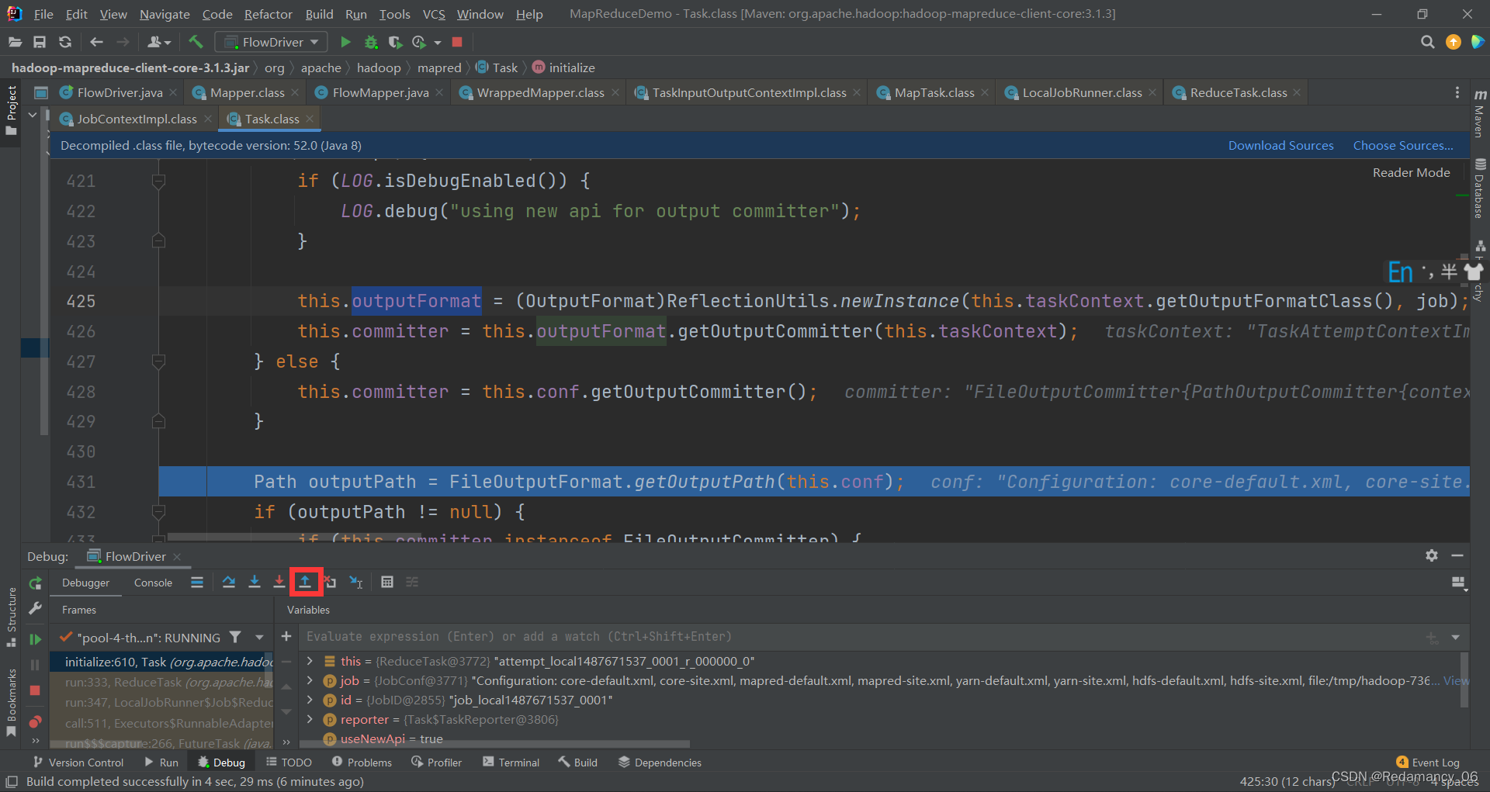
Task: Open the Event Log
Action: pyautogui.click(x=1428, y=763)
